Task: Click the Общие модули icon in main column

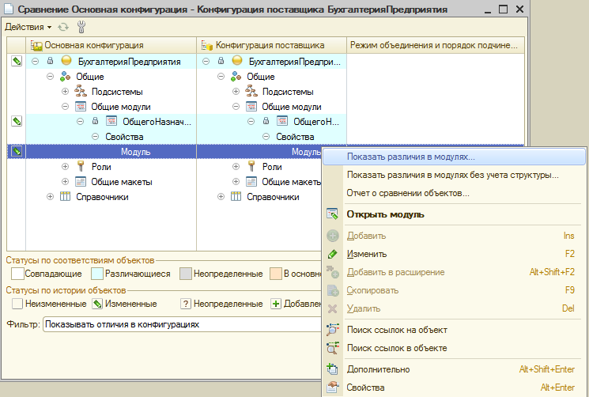Action: pos(81,106)
